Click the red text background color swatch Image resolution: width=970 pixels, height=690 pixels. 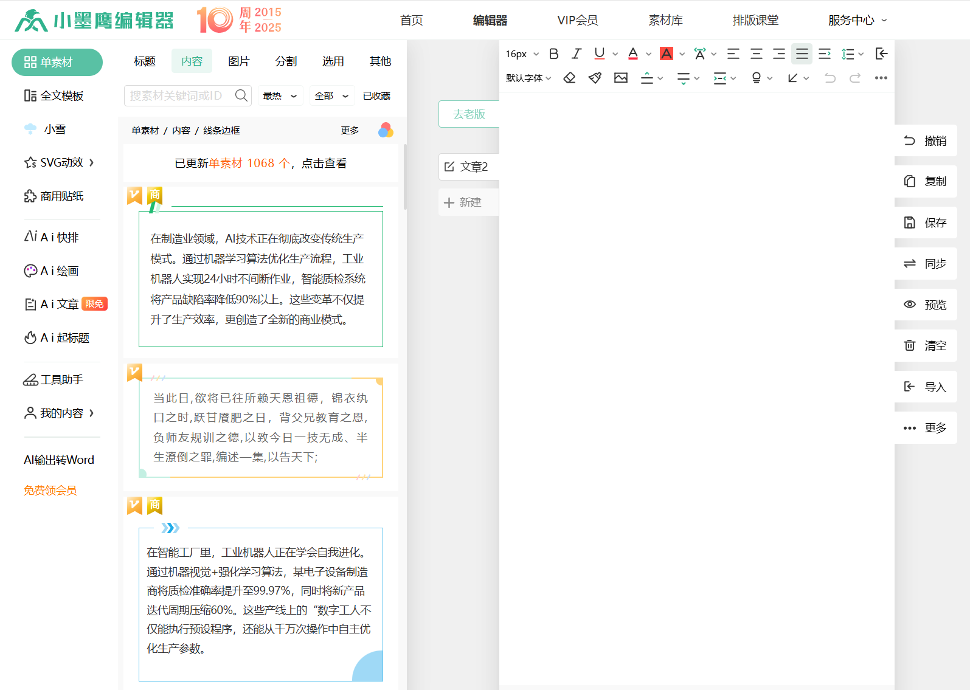point(667,54)
